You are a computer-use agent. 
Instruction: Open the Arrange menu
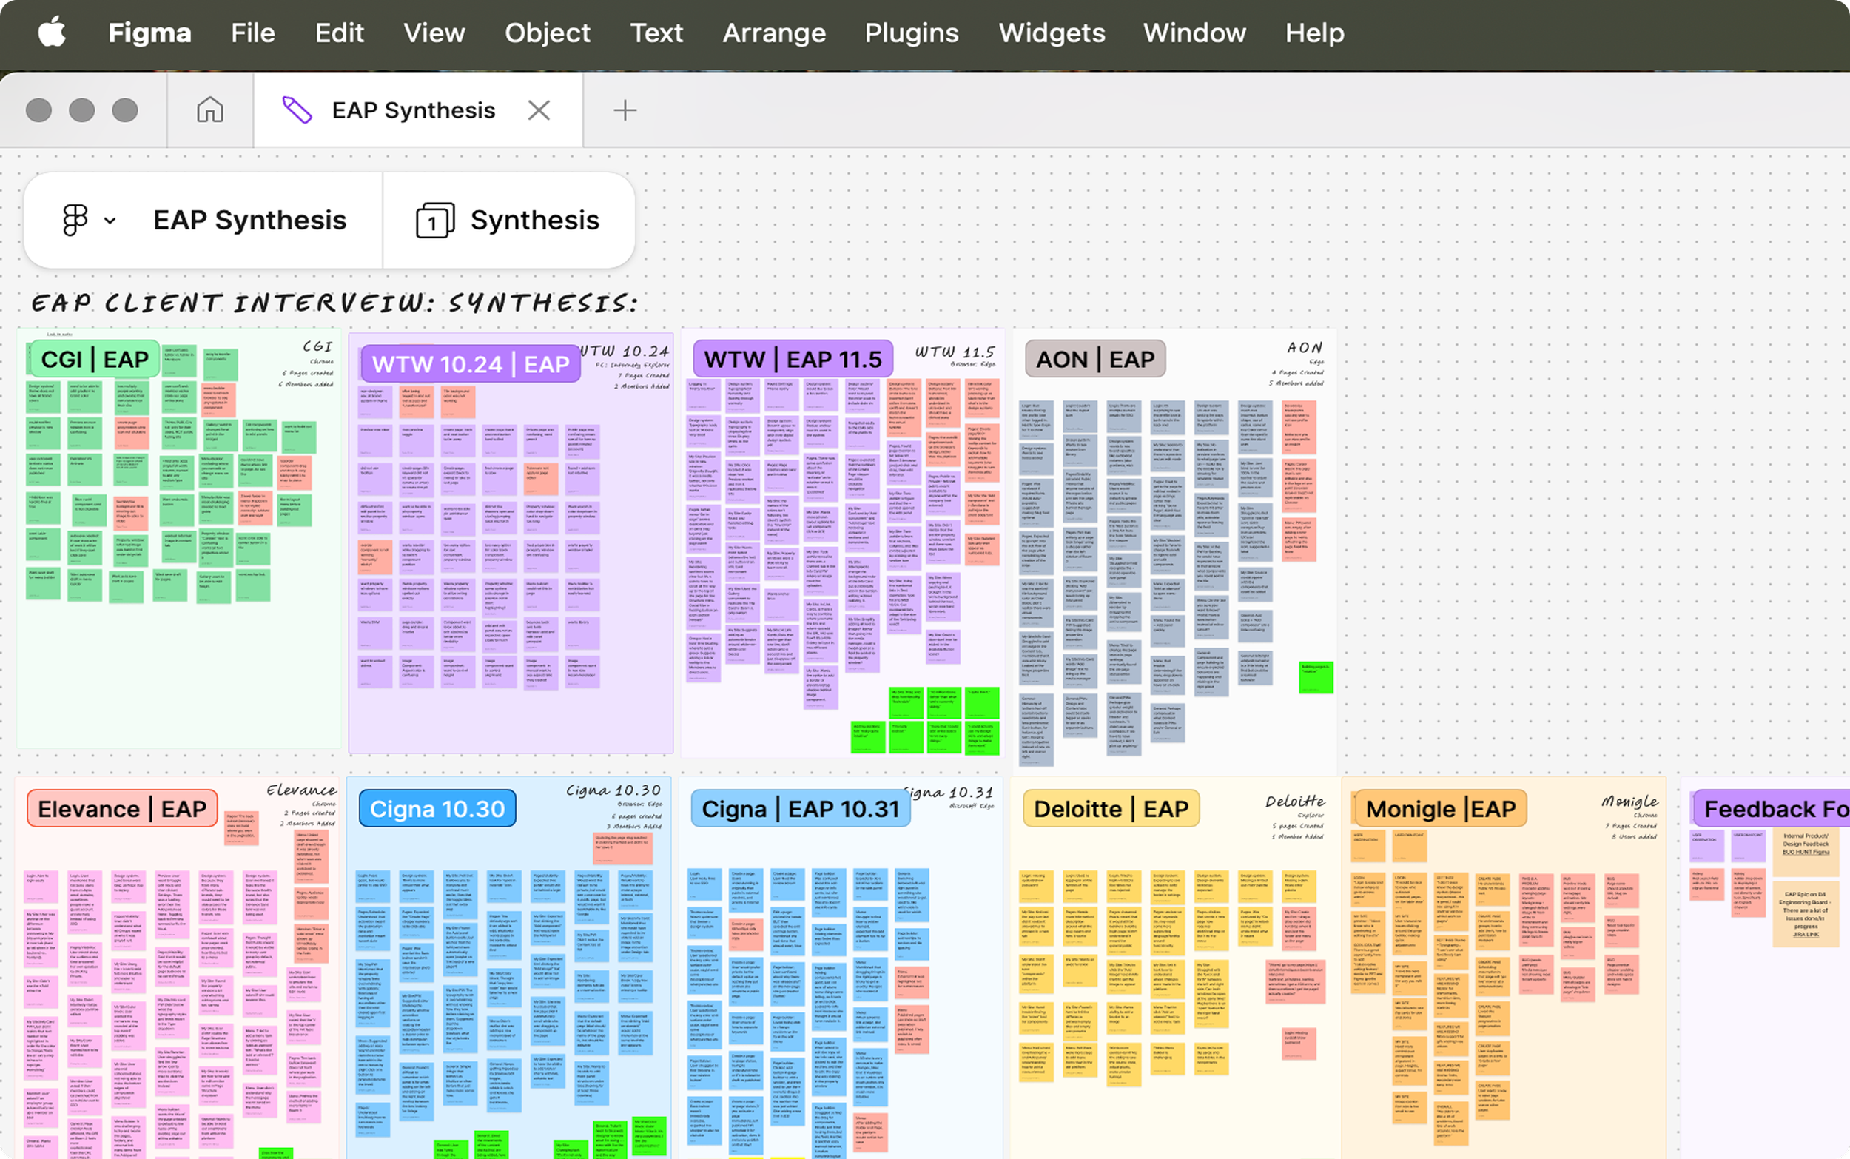[774, 33]
